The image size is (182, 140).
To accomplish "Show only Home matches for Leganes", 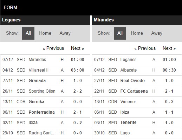I will (x=45, y=33).
